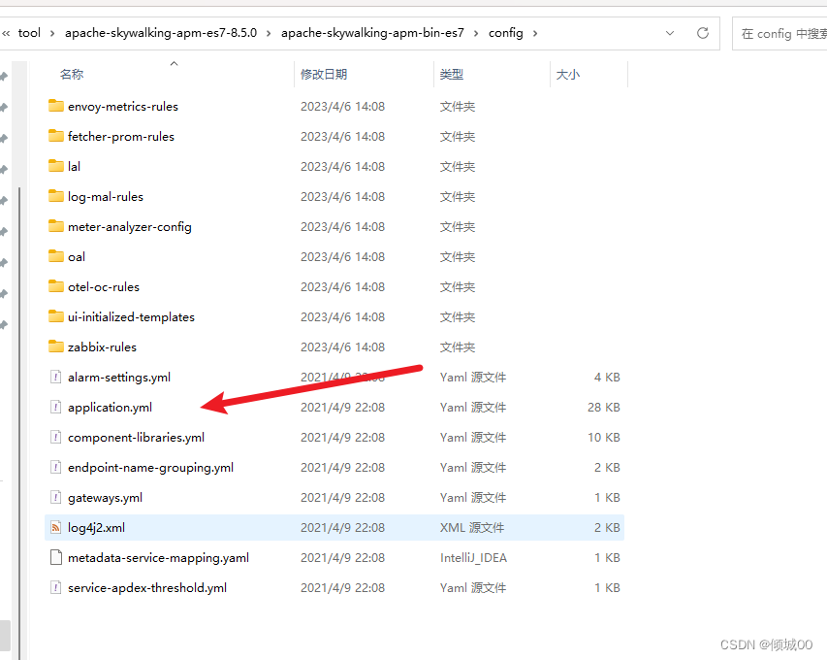Select the log-mal-rules folder name
The height and width of the screenshot is (660, 827).
pyautogui.click(x=106, y=196)
